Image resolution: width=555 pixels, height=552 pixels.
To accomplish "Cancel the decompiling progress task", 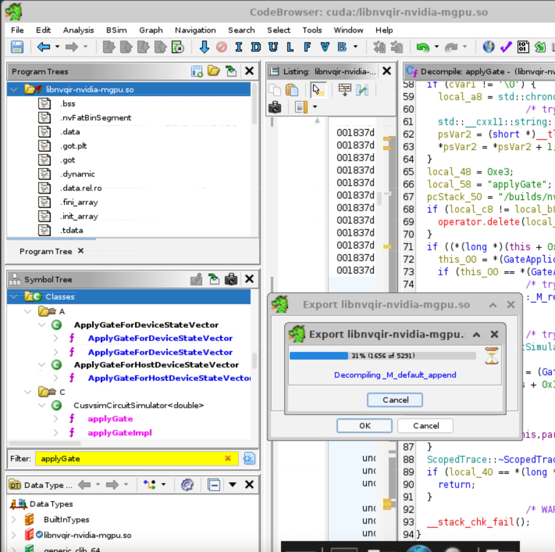I will pyautogui.click(x=395, y=400).
